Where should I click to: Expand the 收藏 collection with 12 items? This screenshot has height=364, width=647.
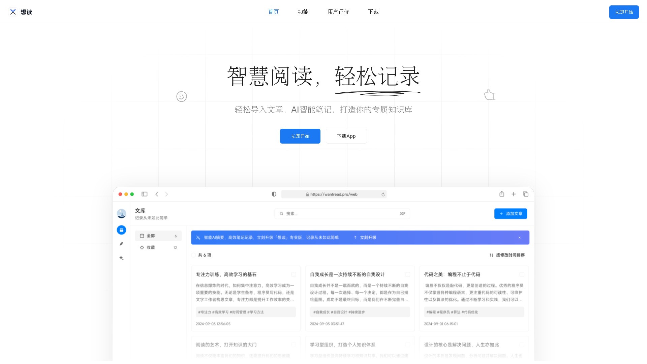pyautogui.click(x=151, y=247)
